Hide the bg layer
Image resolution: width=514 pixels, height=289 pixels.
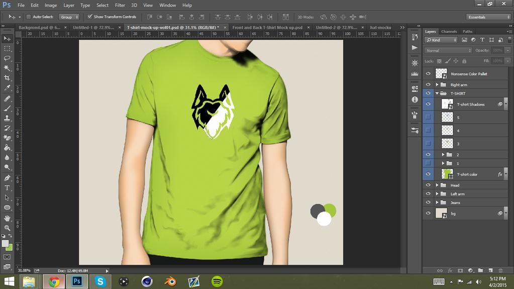pyautogui.click(x=428, y=213)
